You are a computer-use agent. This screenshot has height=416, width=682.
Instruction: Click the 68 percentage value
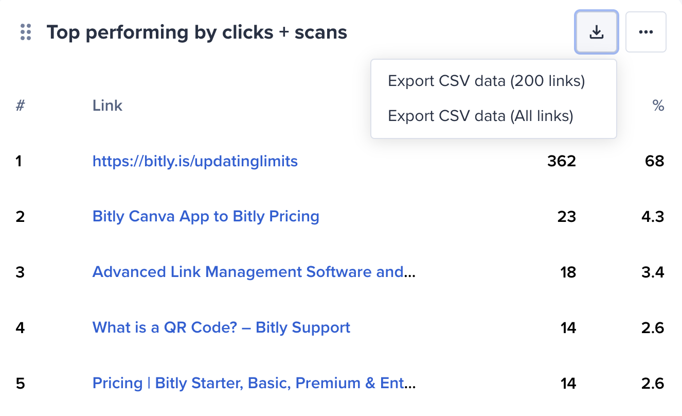pyautogui.click(x=655, y=161)
